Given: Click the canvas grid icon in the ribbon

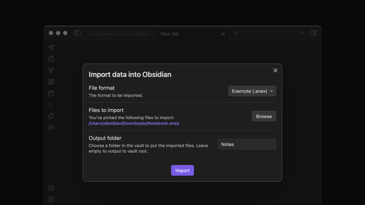Looking at the screenshot, I should (x=51, y=82).
